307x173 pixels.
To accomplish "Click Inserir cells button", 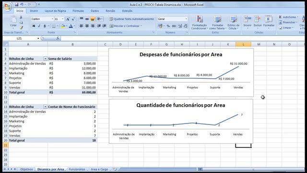I will pyautogui.click(x=248, y=23).
